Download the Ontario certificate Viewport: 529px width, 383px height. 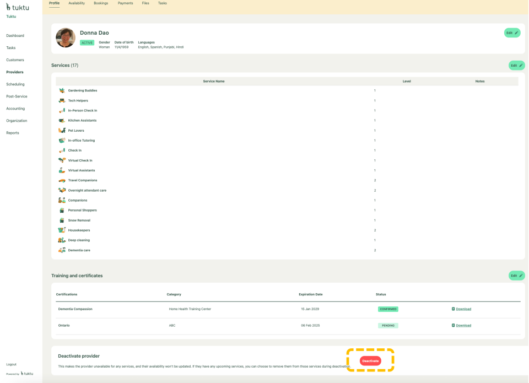point(463,326)
